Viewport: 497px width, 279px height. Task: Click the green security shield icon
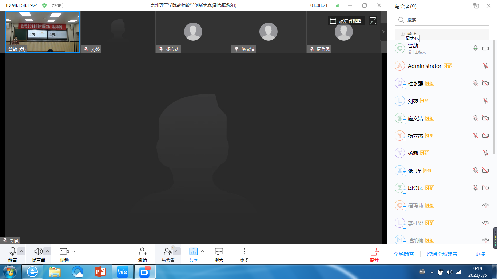click(44, 5)
